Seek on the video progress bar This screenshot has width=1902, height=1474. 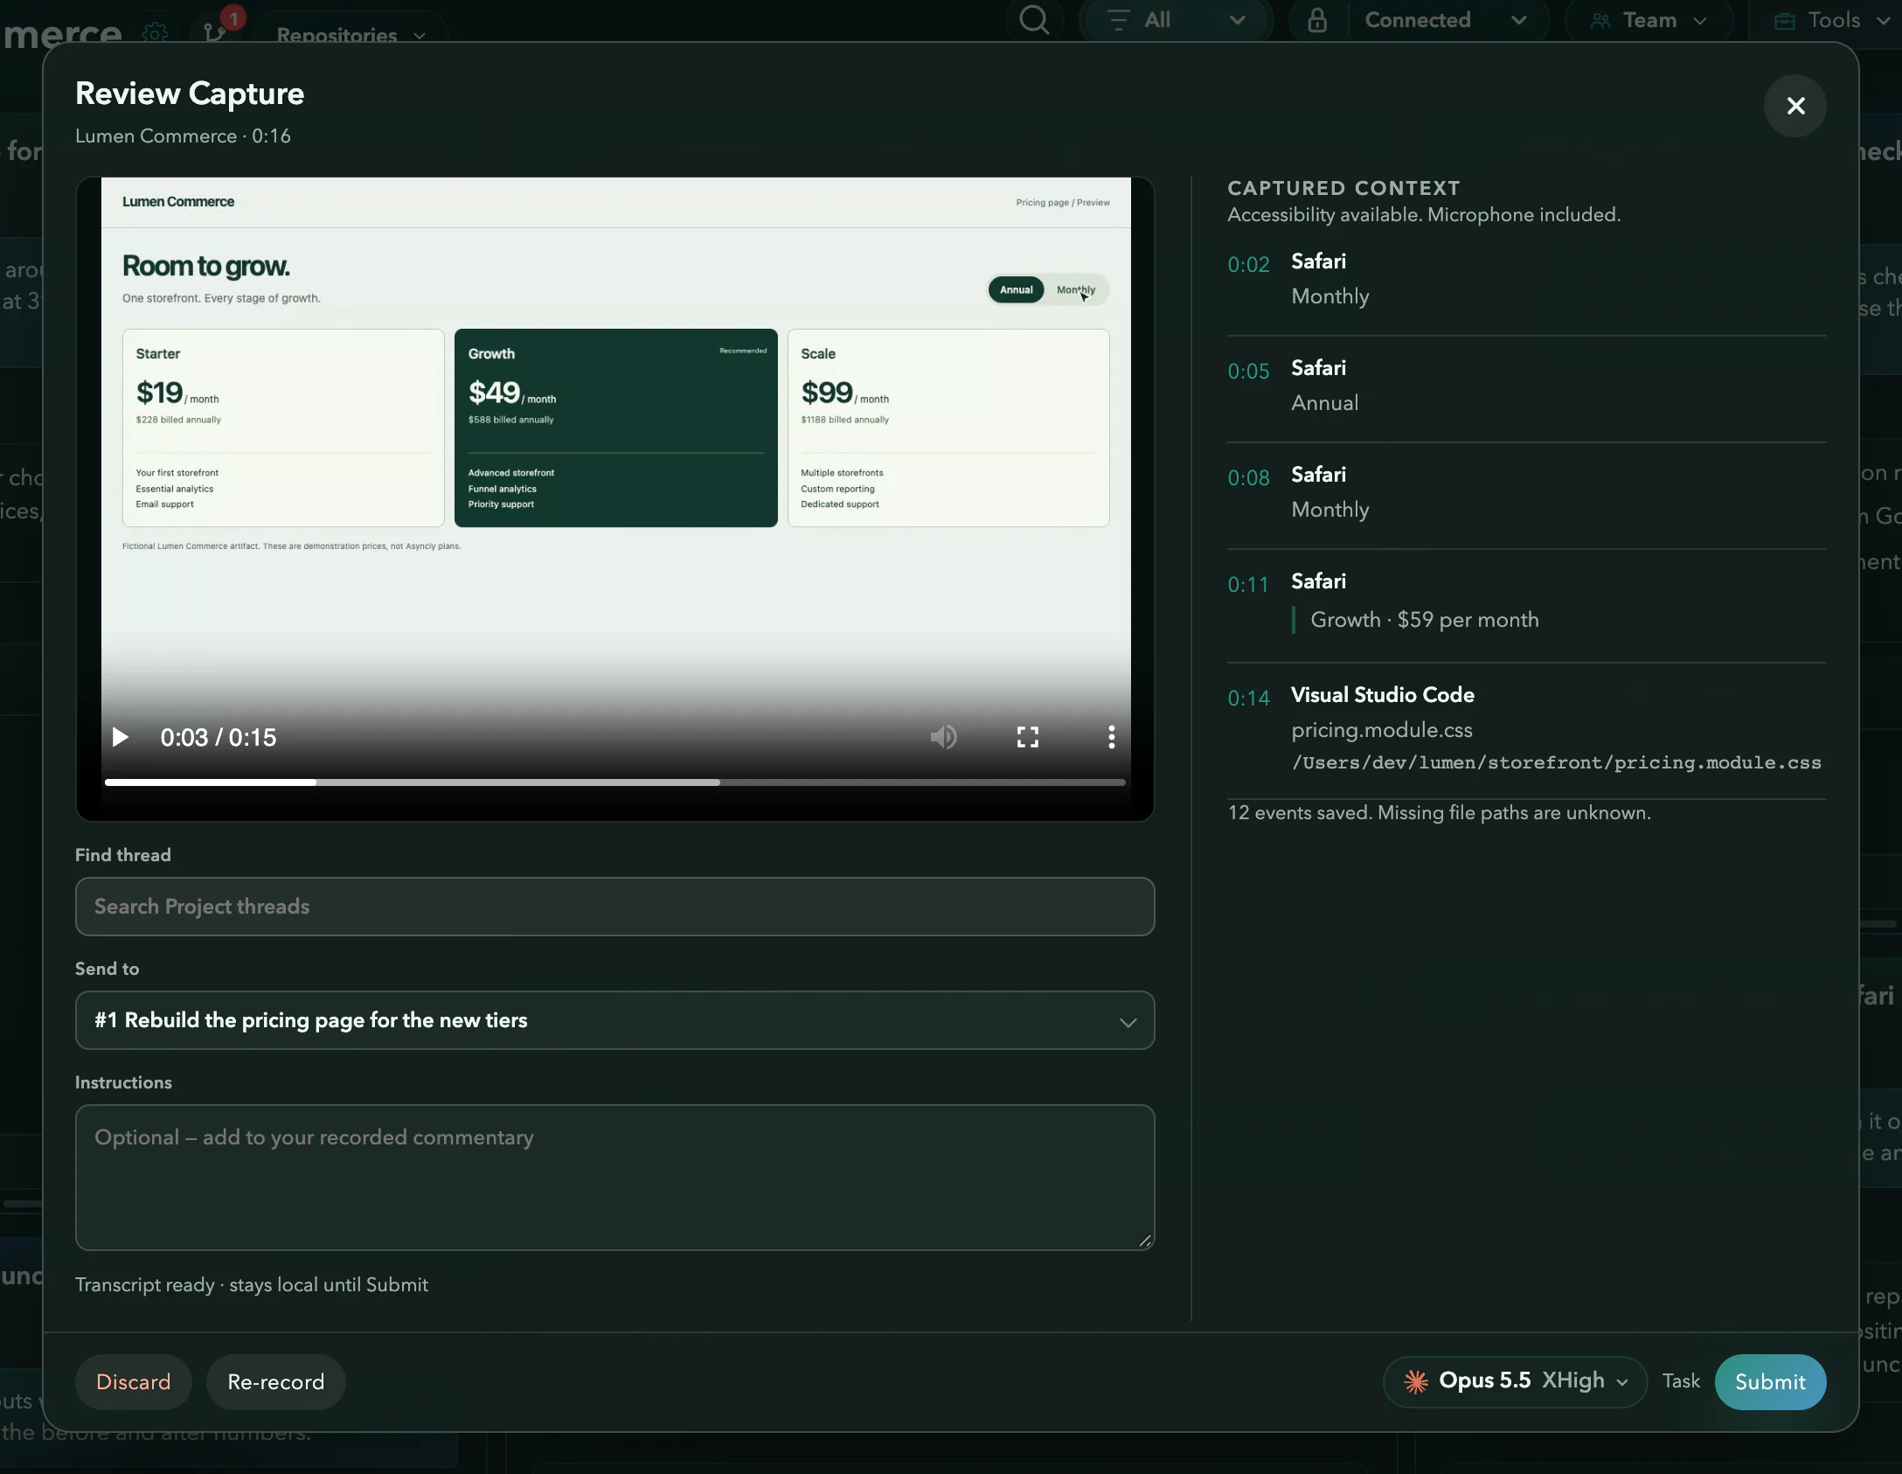point(614,782)
